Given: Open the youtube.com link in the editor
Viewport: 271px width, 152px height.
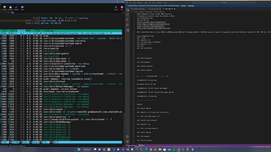Looking at the screenshot, I should coord(151,22).
